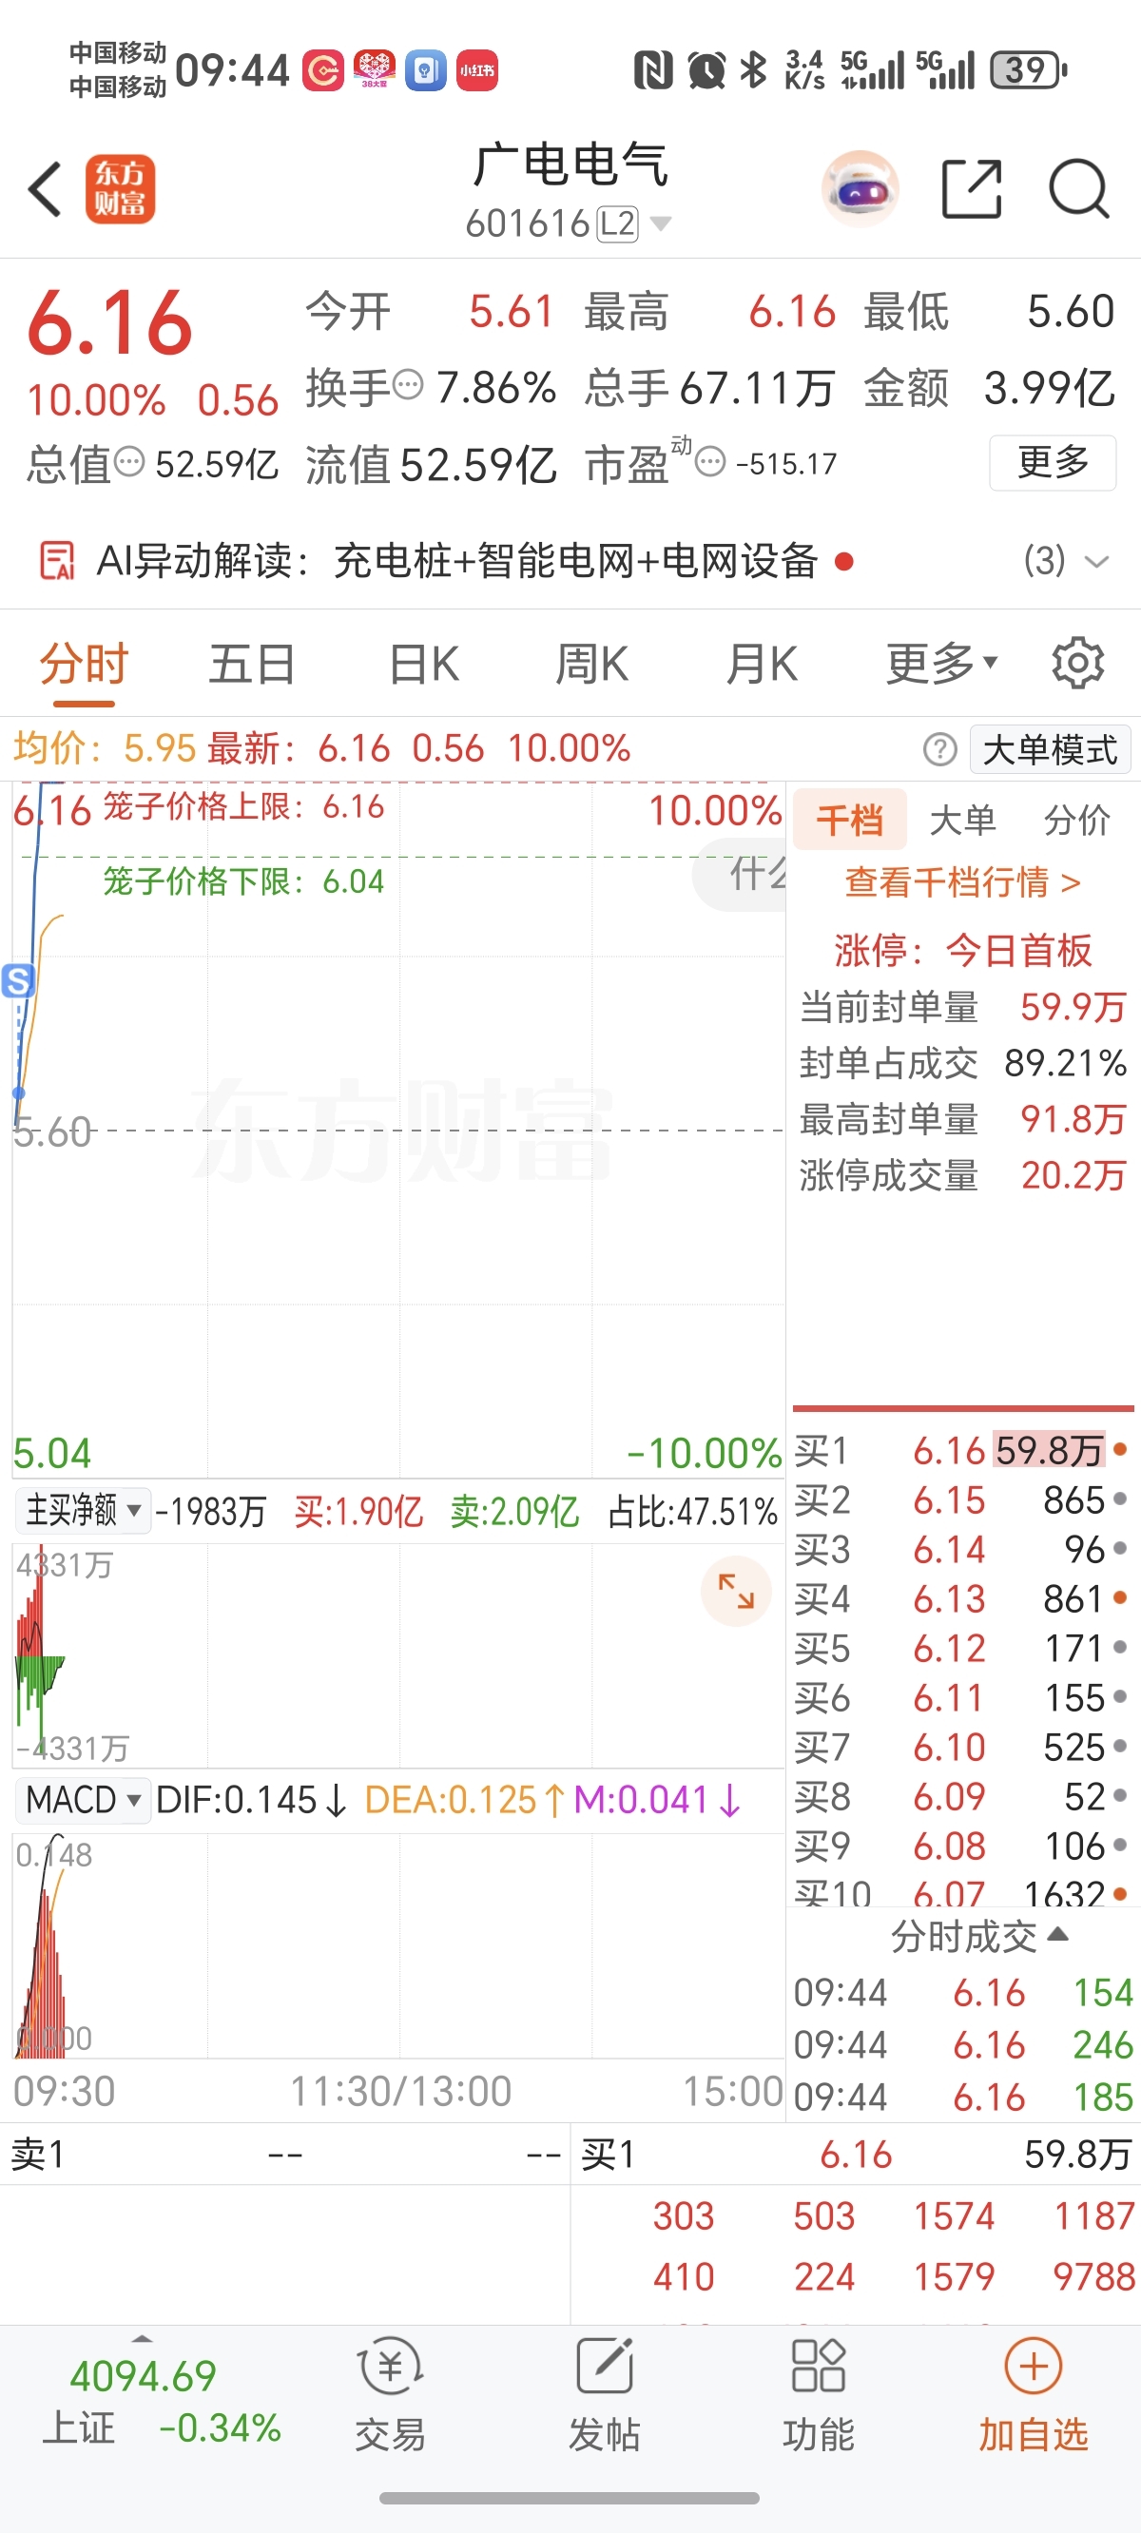
Task: Open the stock code dropdown triangle
Action: click(661, 224)
